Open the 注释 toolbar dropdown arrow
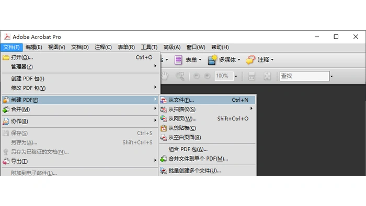Image resolution: width=366 pixels, height=206 pixels. click(272, 60)
